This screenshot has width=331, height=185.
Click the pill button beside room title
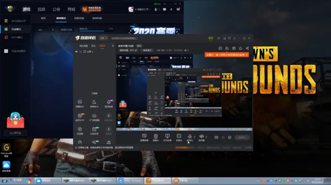139,46
